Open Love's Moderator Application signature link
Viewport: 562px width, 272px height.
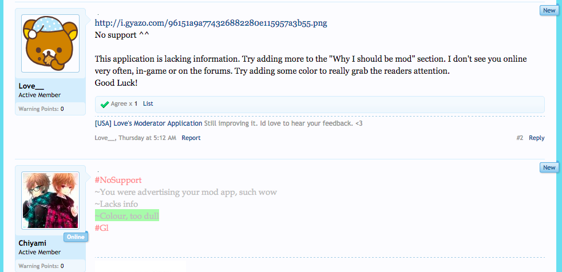coord(148,123)
